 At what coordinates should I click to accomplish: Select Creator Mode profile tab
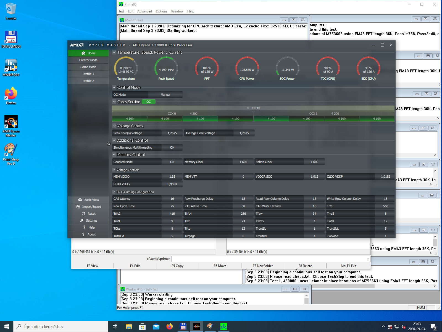point(88,60)
